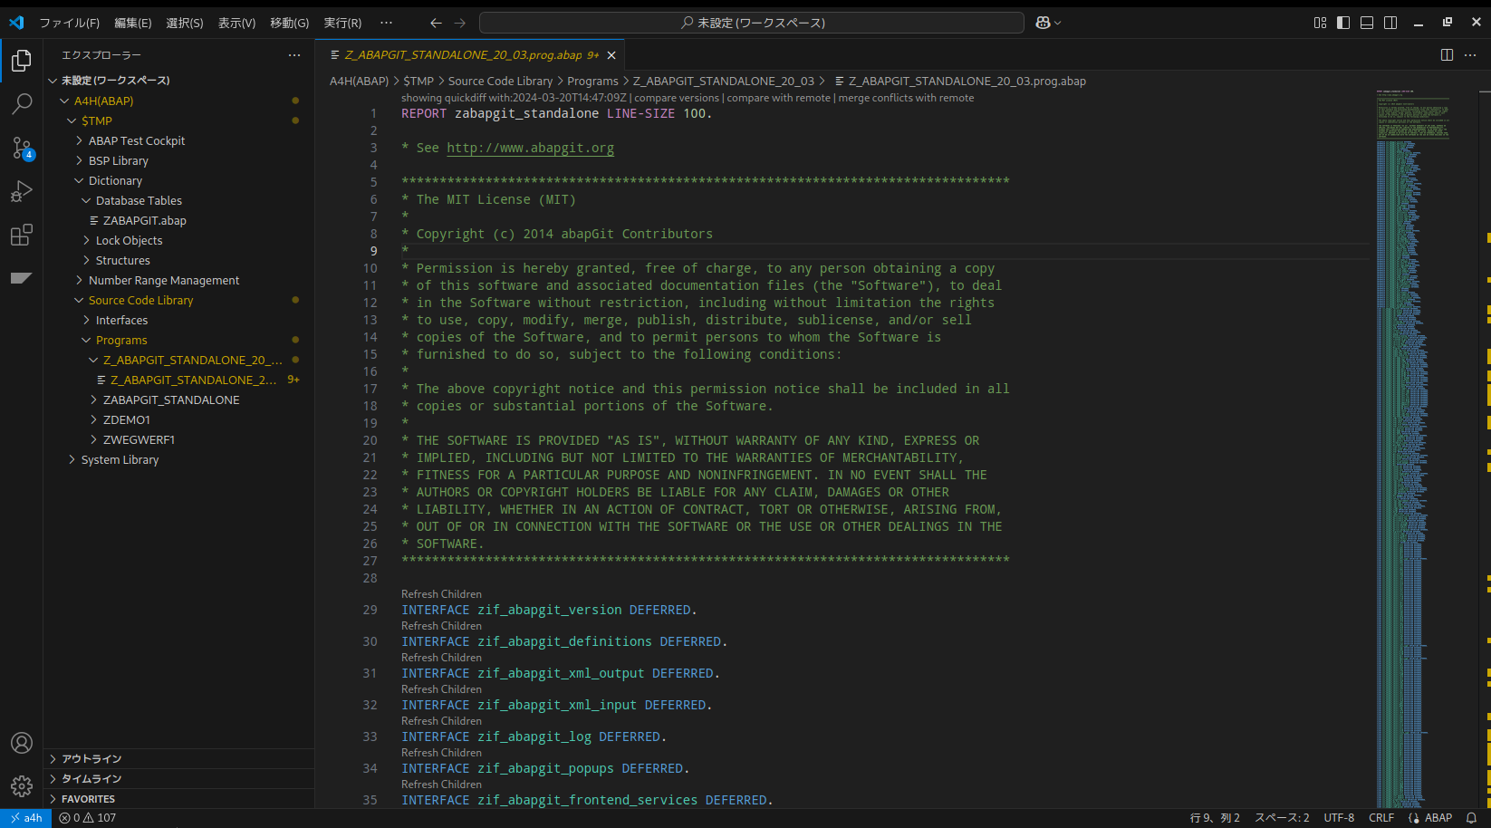1491x828 pixels.
Task: Toggle the primary side bar visibility
Action: (1342, 23)
